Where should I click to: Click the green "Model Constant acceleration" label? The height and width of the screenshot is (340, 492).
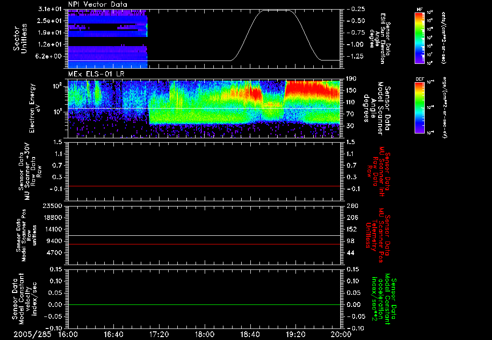point(383,299)
